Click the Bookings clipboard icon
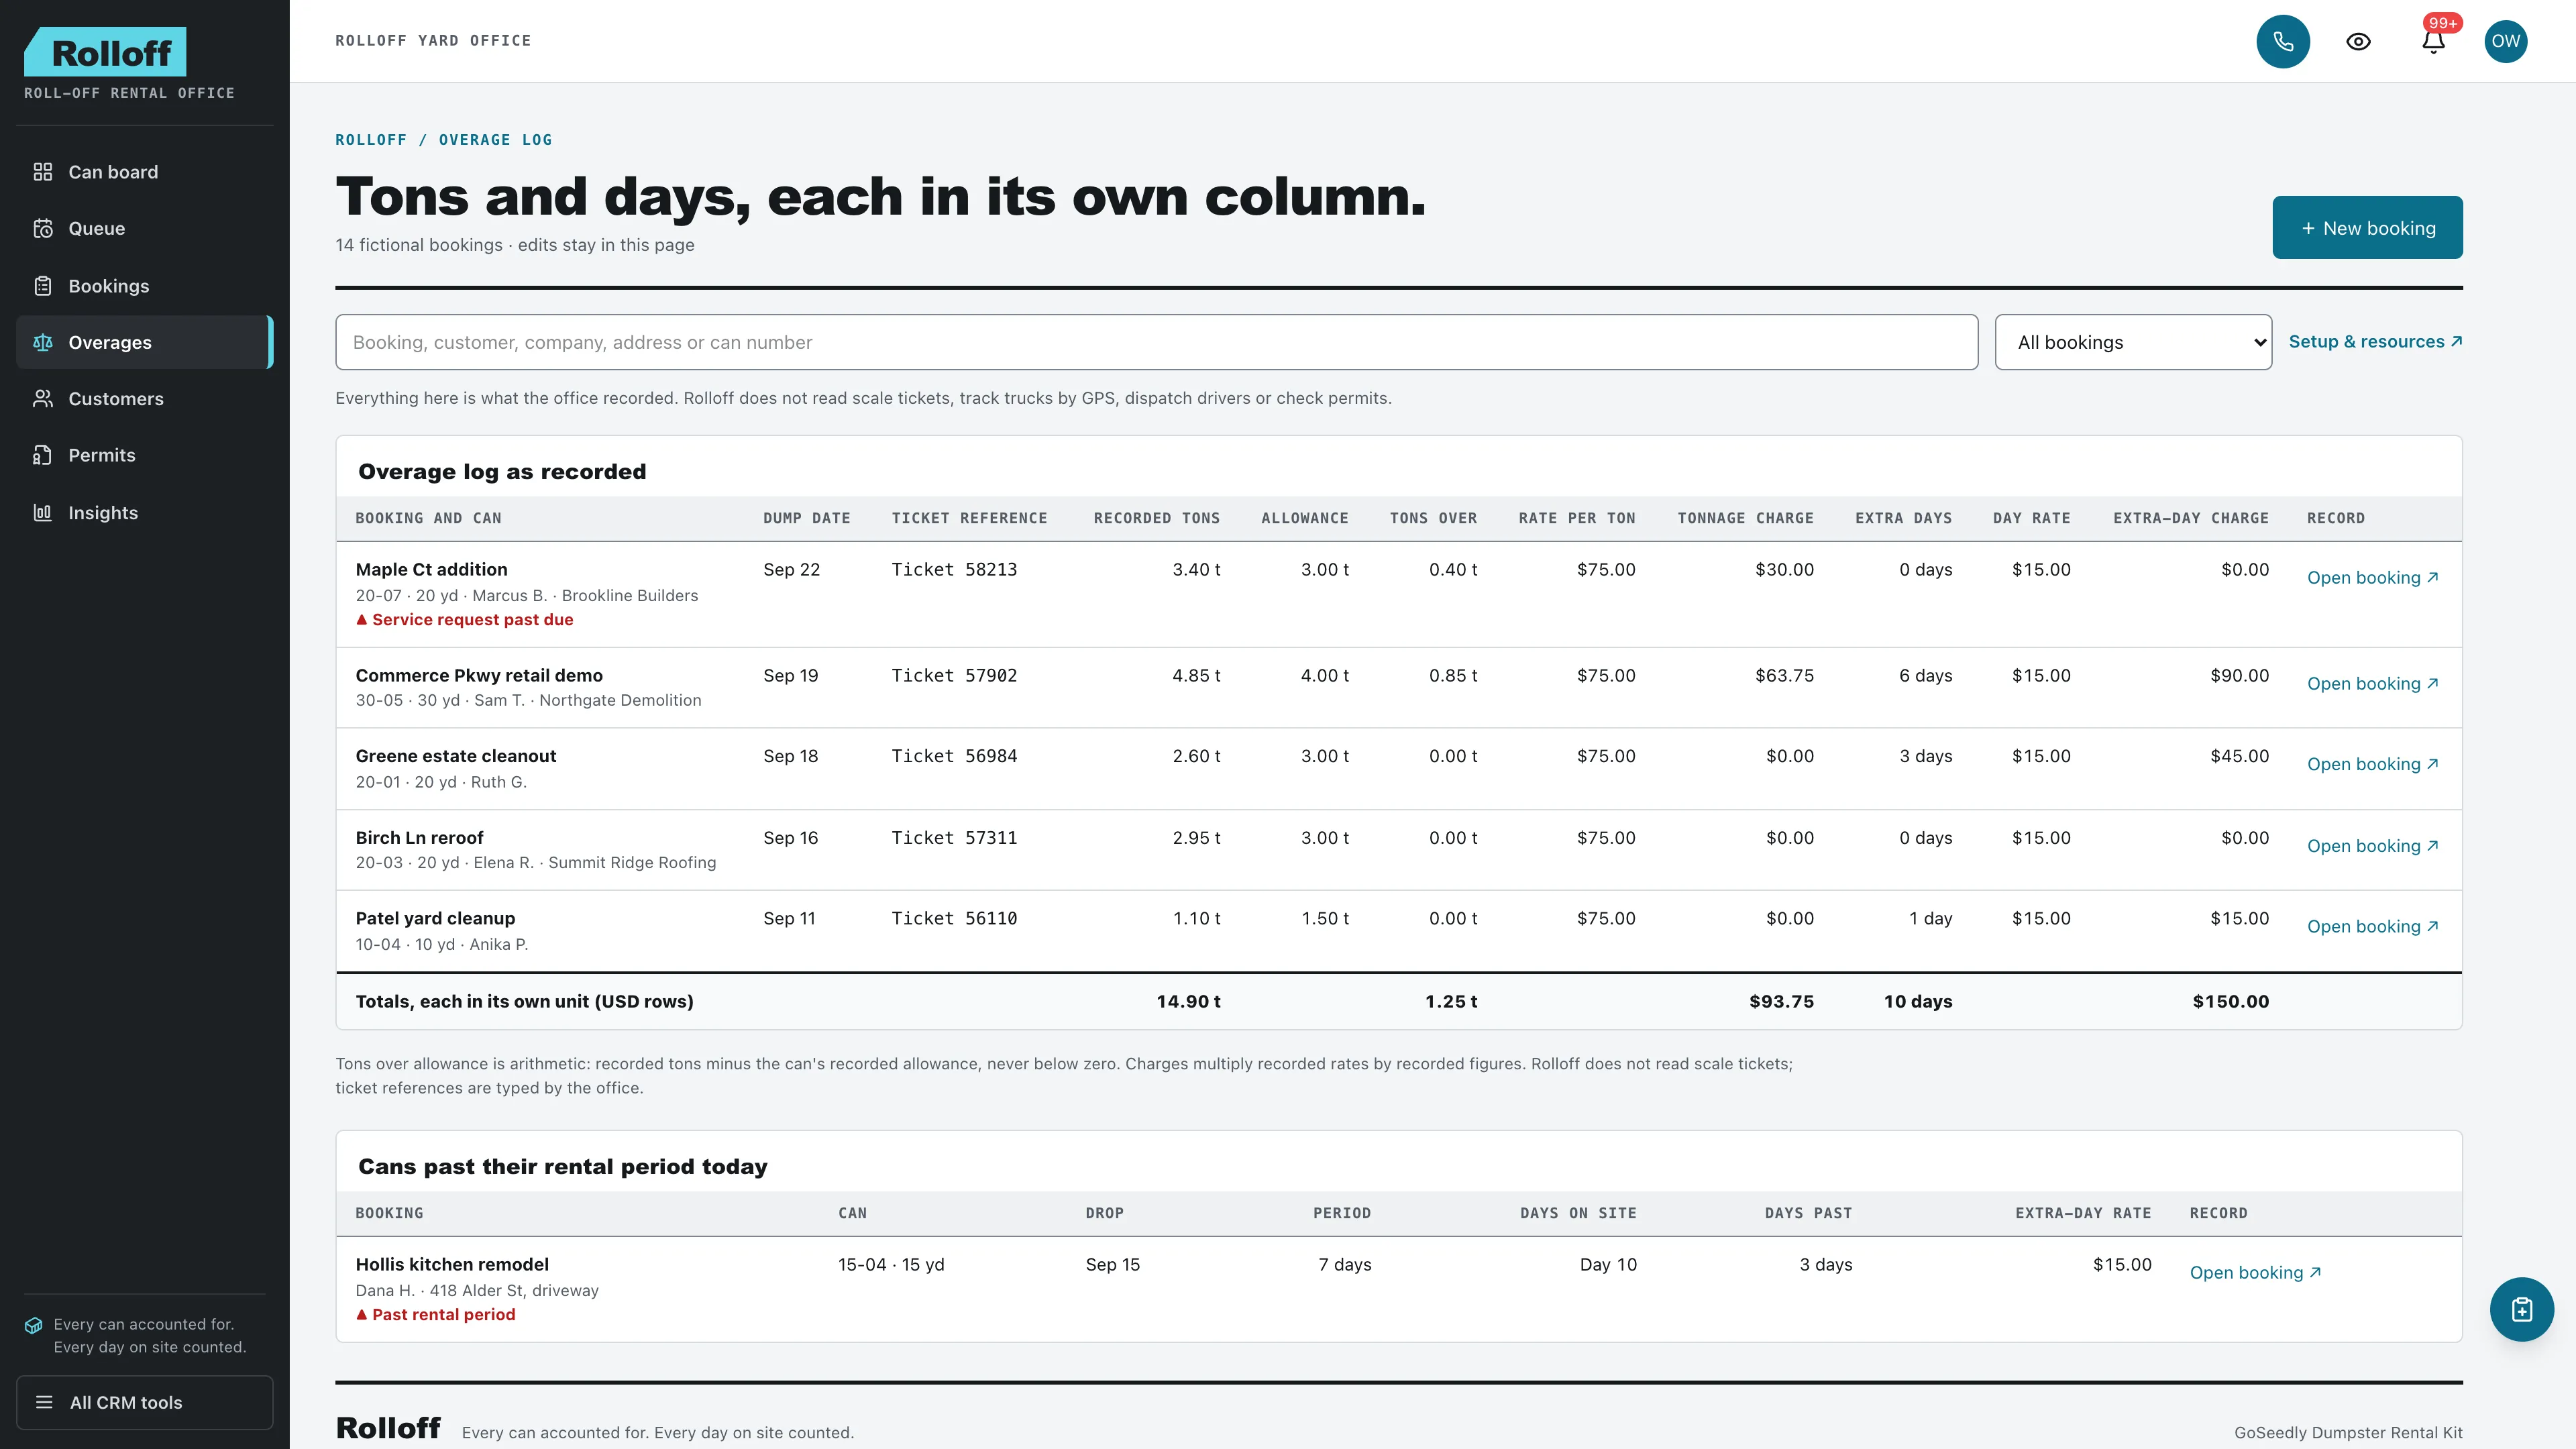 pyautogui.click(x=42, y=286)
